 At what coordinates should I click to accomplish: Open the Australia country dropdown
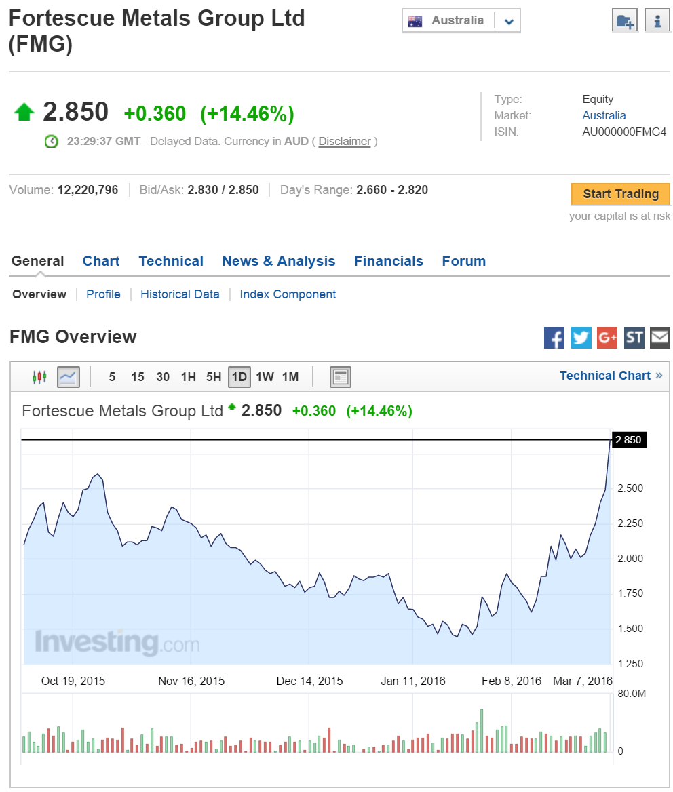coord(461,21)
